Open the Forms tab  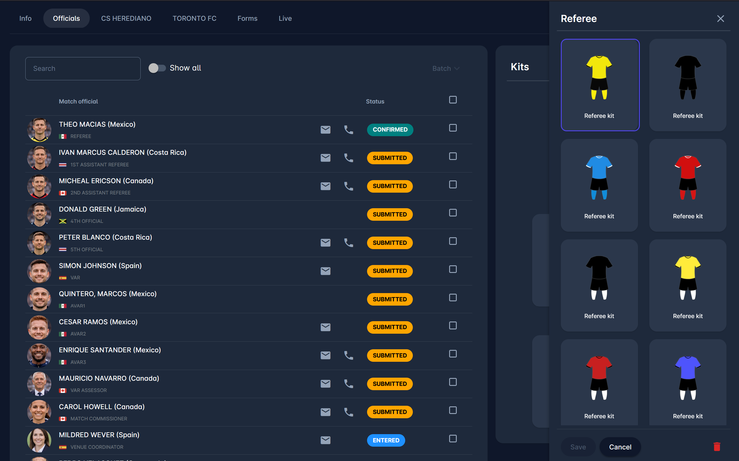(x=247, y=18)
